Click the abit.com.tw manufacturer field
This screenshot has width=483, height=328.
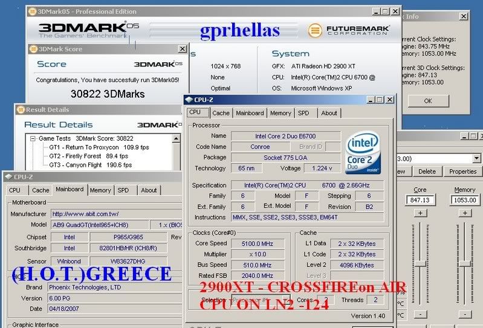tap(117, 214)
